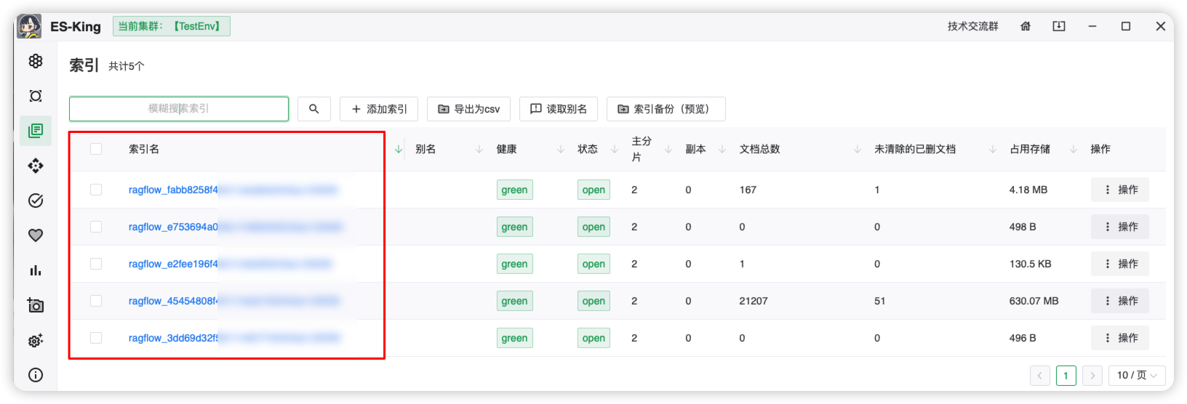The image size is (1187, 404).
Task: Click the 4.18 MB storage cell
Action: 1028,190
